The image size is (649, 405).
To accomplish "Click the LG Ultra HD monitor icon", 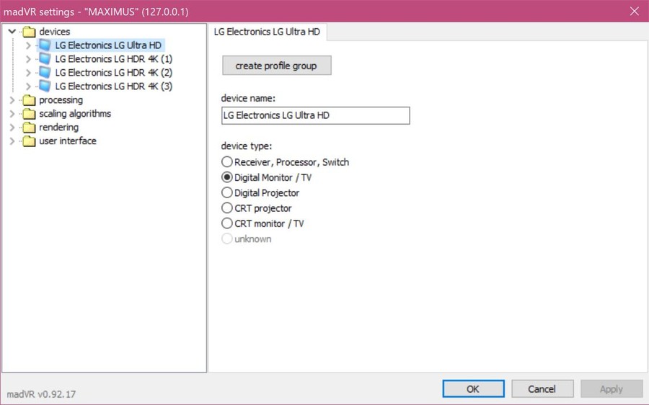I will click(x=45, y=45).
